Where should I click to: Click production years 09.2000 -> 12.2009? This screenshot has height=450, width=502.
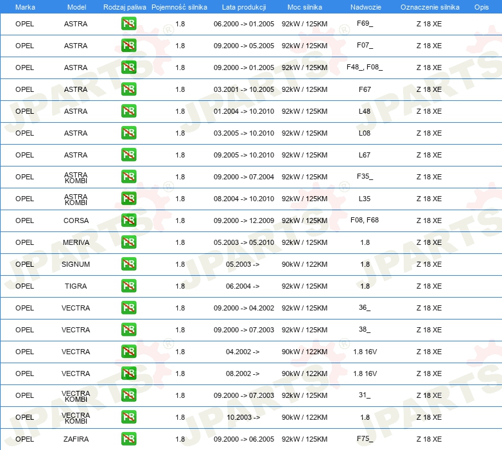(x=244, y=221)
